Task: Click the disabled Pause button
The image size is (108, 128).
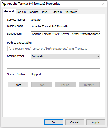Action: click(x=65, y=85)
